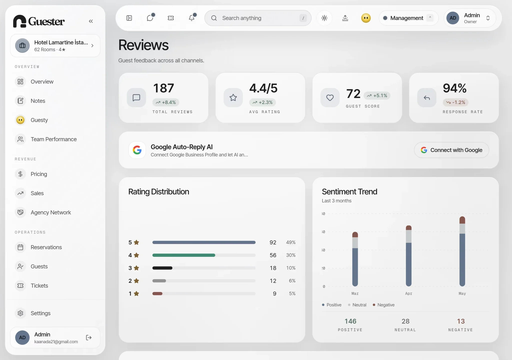Click the 2 star grey bar
This screenshot has height=360, width=512.
click(x=159, y=281)
